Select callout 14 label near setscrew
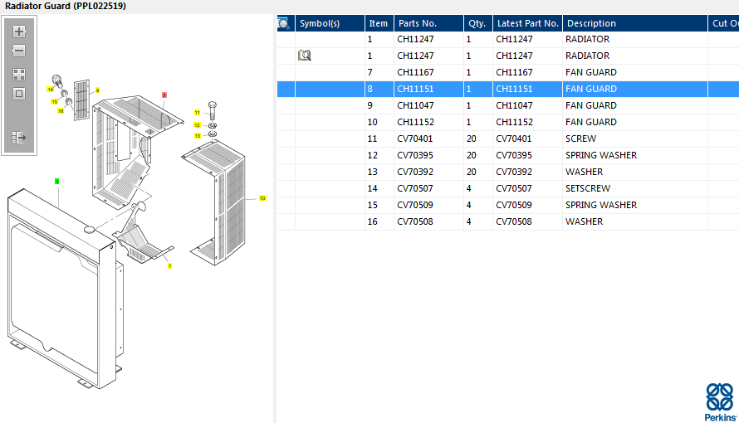Image resolution: width=739 pixels, height=423 pixels. coord(51,90)
